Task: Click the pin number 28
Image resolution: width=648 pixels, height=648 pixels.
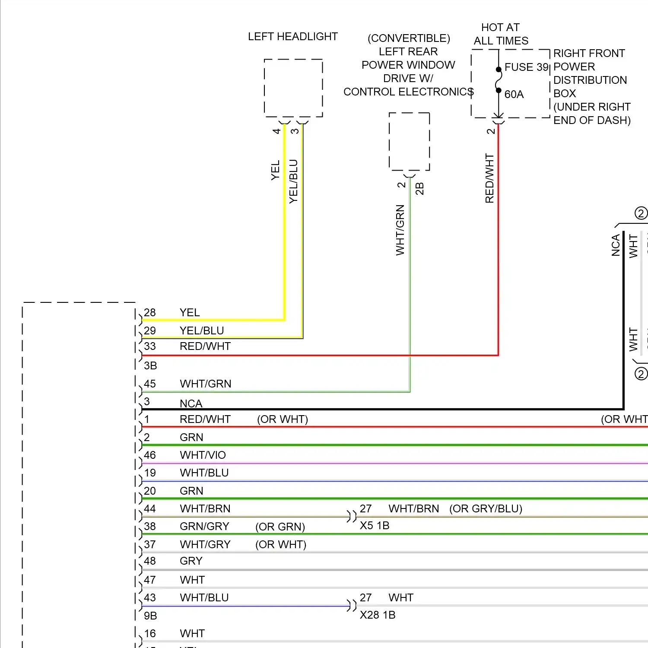Action: 150,312
